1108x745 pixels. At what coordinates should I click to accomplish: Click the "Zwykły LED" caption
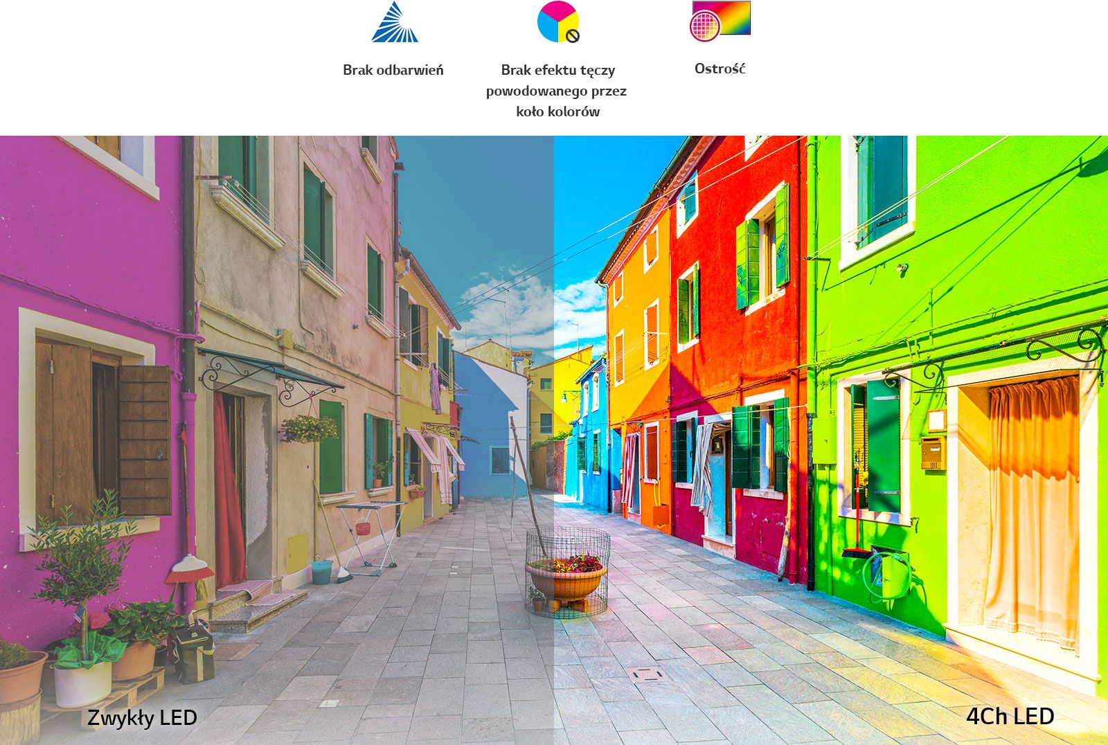142,718
